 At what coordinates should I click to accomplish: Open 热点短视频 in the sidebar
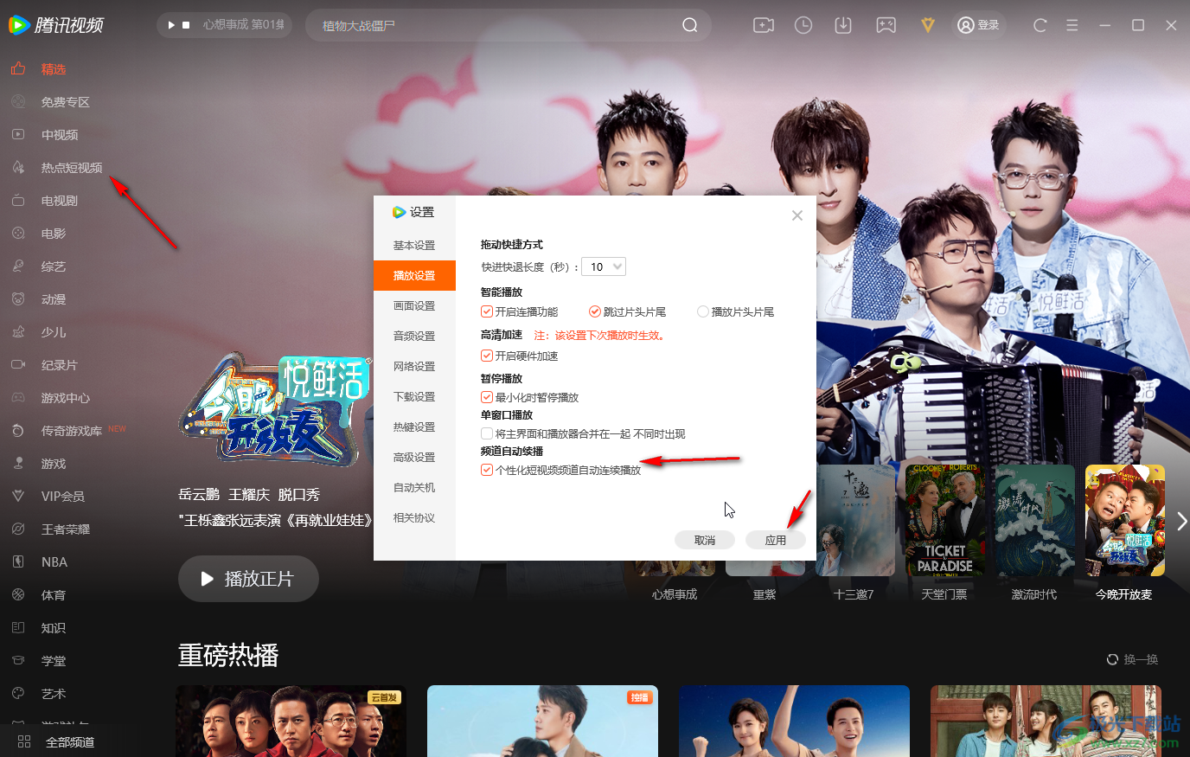click(x=72, y=168)
